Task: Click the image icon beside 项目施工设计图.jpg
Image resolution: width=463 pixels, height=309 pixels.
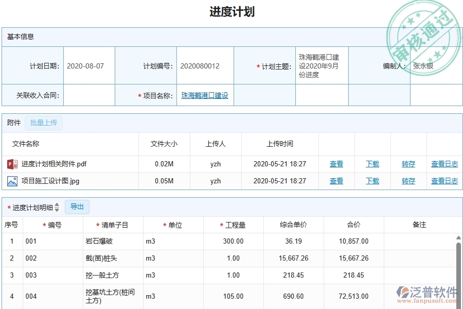Action: (x=13, y=181)
